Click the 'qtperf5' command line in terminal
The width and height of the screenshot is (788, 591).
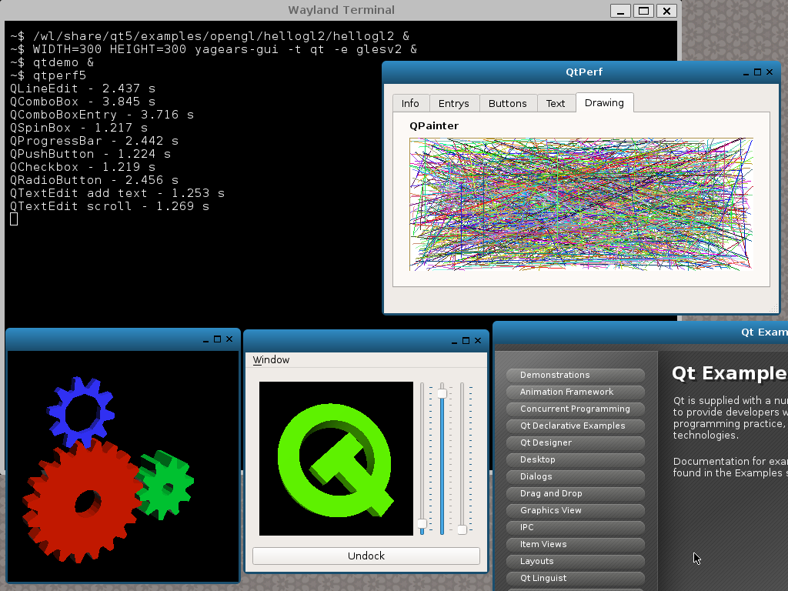[x=48, y=75]
